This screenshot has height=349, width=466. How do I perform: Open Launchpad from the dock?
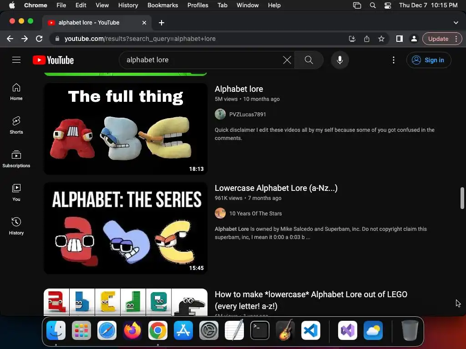(x=81, y=330)
